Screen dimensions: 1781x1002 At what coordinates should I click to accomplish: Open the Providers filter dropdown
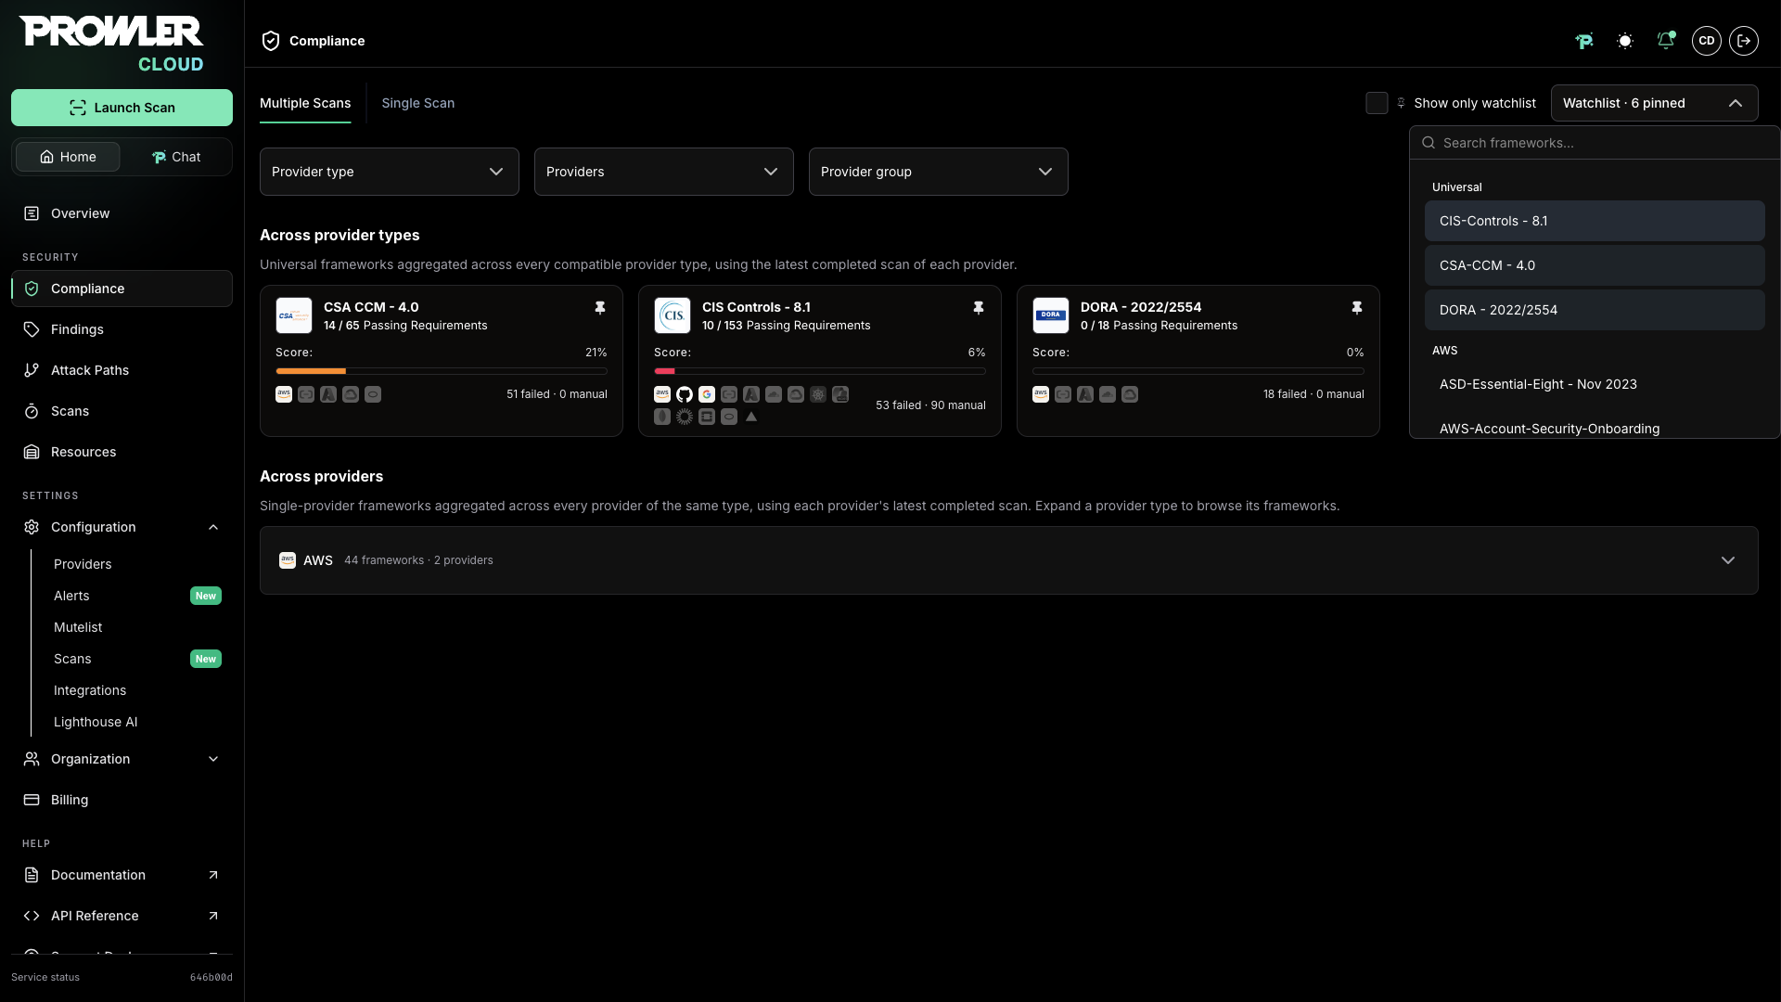664,172
